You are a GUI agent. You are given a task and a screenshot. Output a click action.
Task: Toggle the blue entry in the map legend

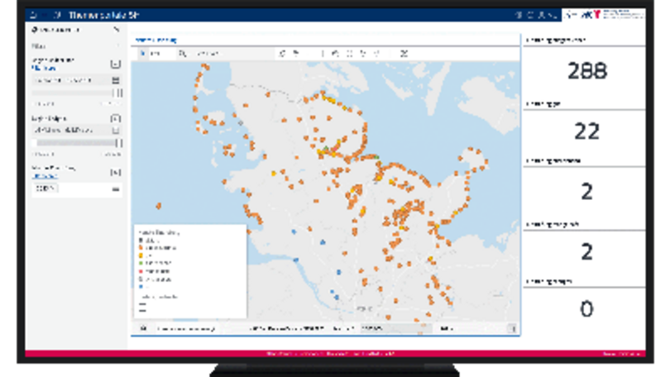point(141,287)
